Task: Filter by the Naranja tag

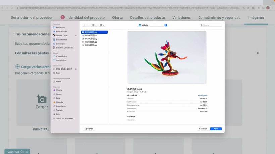Action: (59, 102)
